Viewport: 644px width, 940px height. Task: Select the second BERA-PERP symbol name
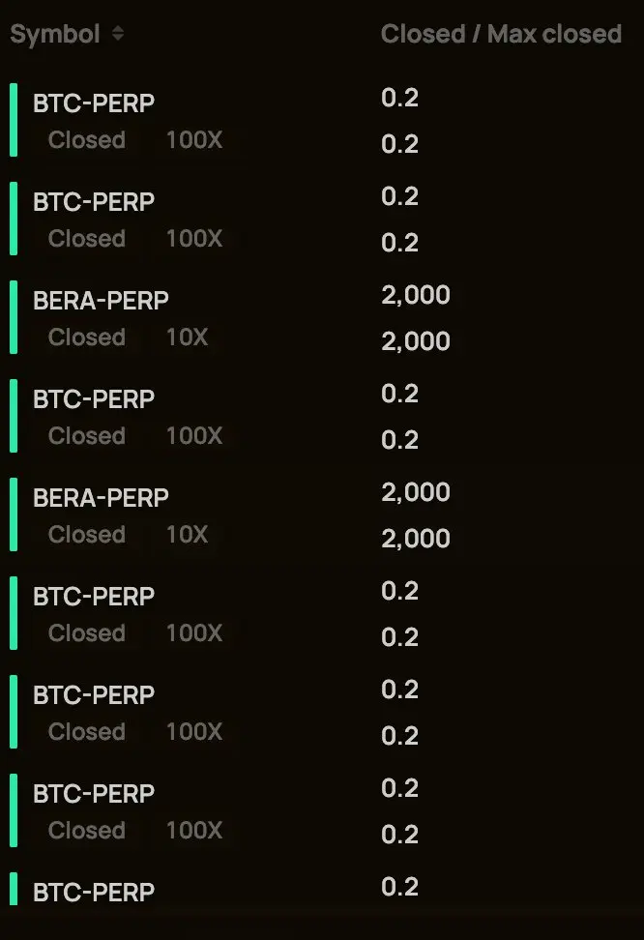(101, 498)
